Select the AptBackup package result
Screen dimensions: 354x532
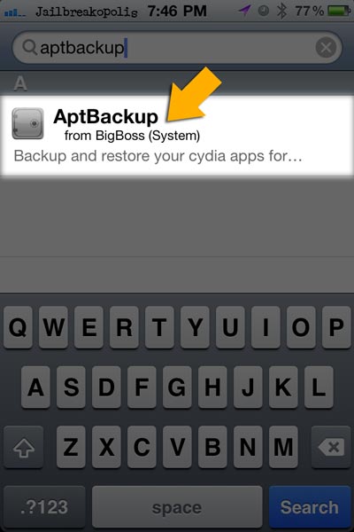point(177,136)
